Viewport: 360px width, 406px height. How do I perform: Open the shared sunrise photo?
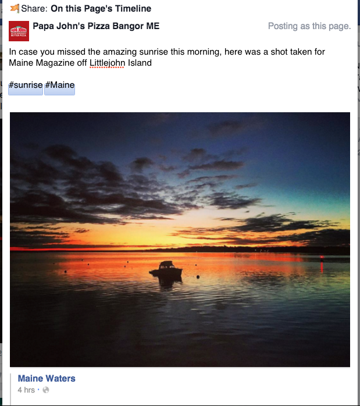click(x=180, y=240)
